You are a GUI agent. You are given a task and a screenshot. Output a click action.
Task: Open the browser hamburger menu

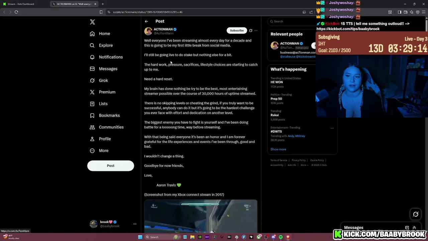[x=424, y=12]
